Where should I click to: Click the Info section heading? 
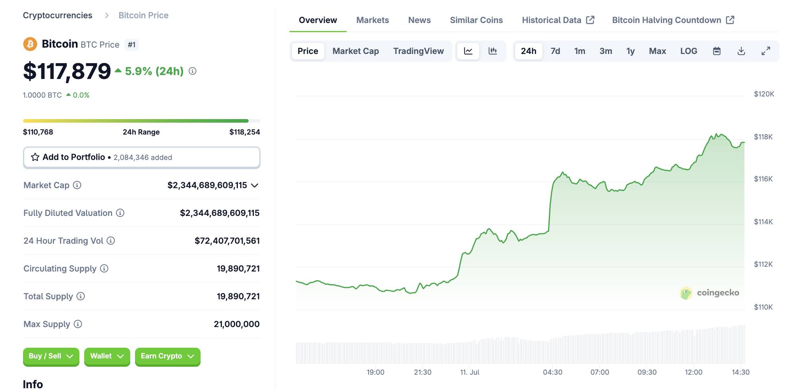[x=33, y=384]
